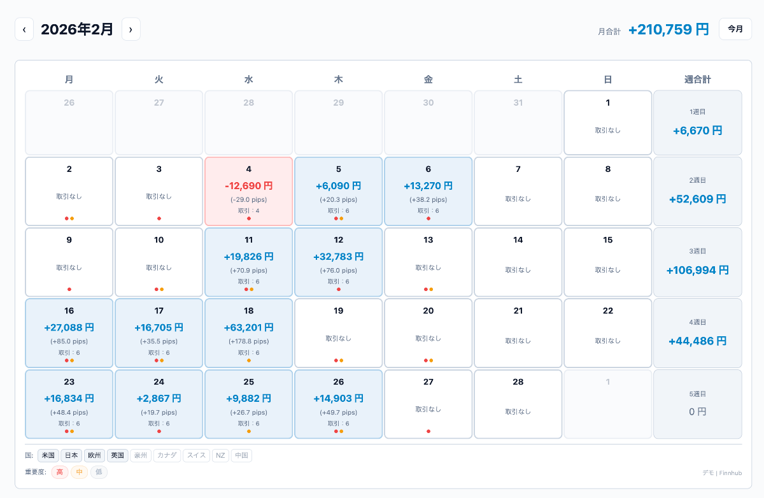Go to next month with right chevron
The height and width of the screenshot is (498, 764).
131,29
